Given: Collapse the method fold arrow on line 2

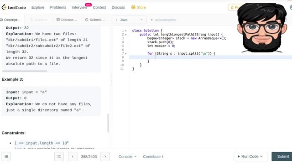Looking at the screenshot, I should tap(126, 35).
